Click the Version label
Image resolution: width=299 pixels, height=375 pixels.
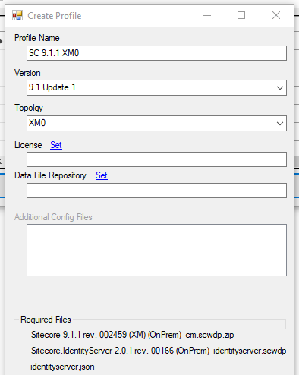(27, 73)
